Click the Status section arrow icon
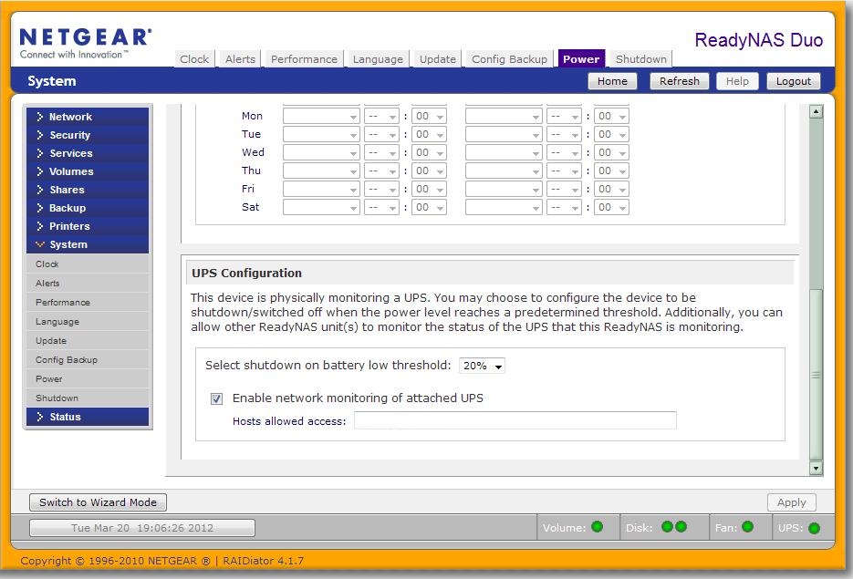 (40, 417)
